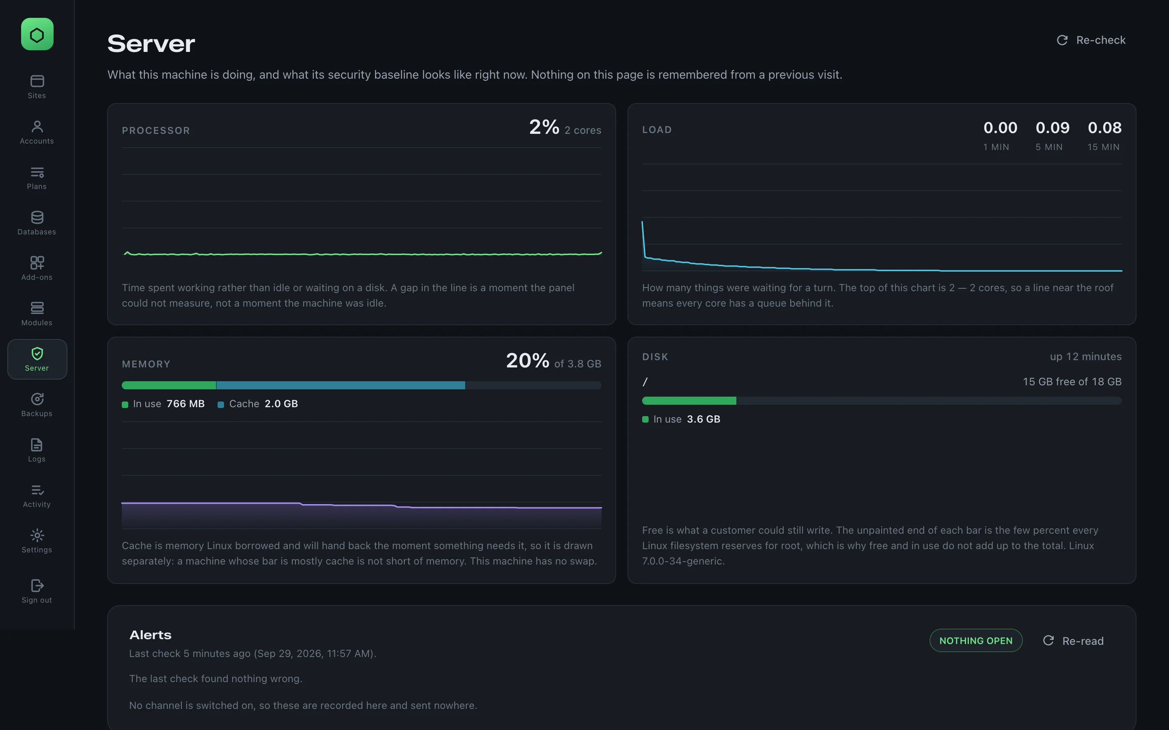Select the Server shield item
The height and width of the screenshot is (730, 1169).
coord(37,359)
